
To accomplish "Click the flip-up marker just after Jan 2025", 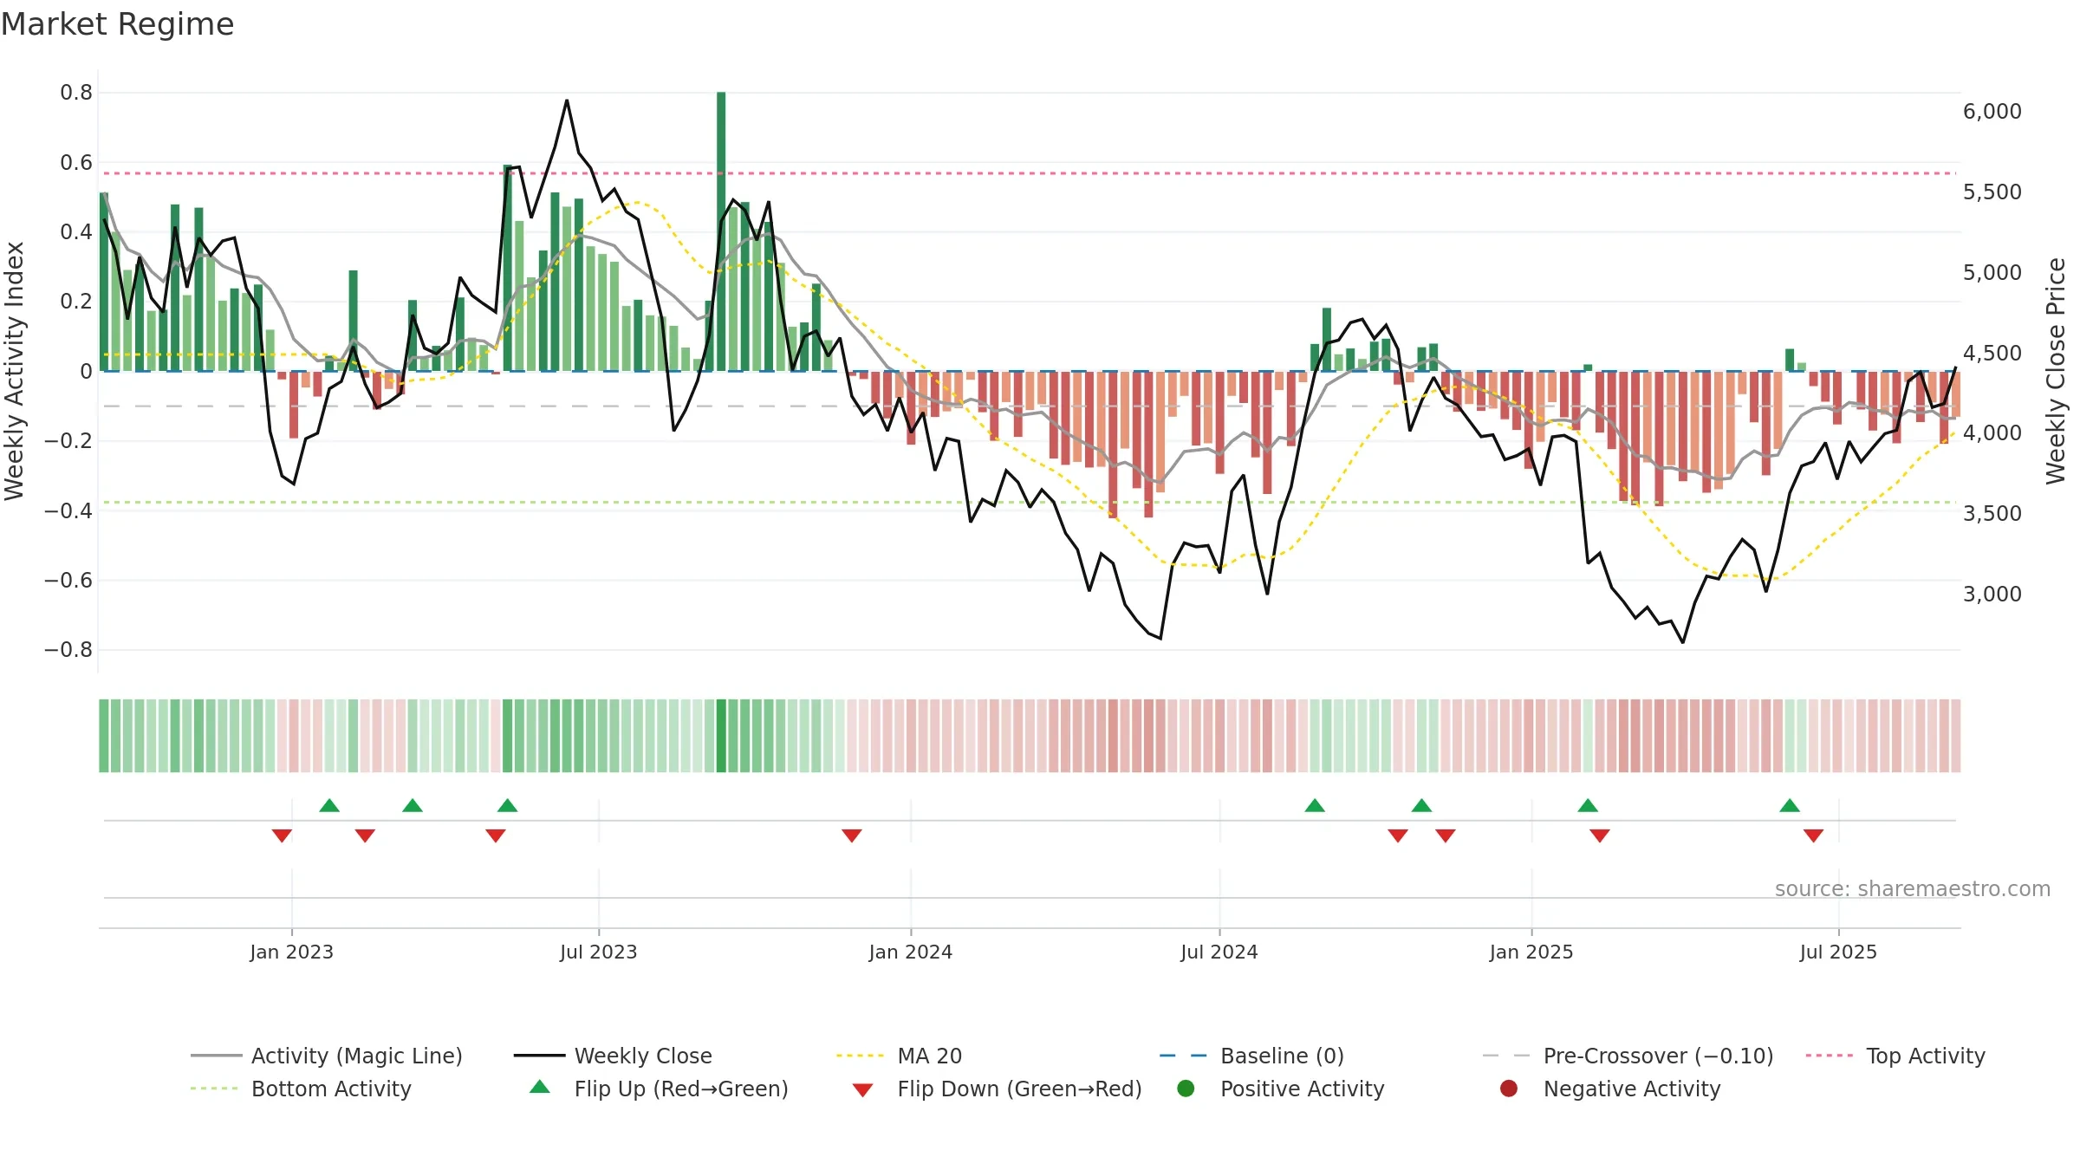I will pyautogui.click(x=1588, y=805).
